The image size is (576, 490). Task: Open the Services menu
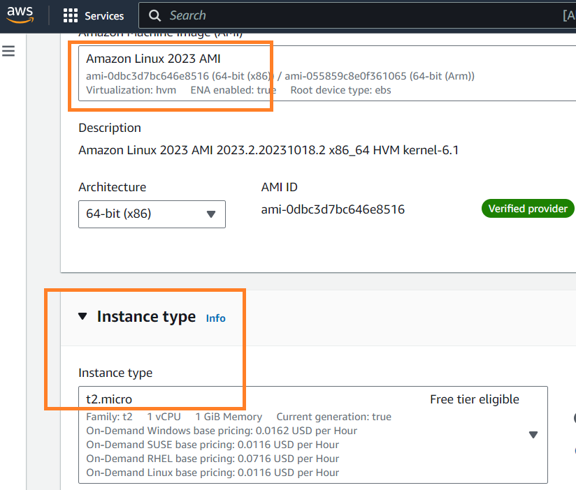click(103, 15)
